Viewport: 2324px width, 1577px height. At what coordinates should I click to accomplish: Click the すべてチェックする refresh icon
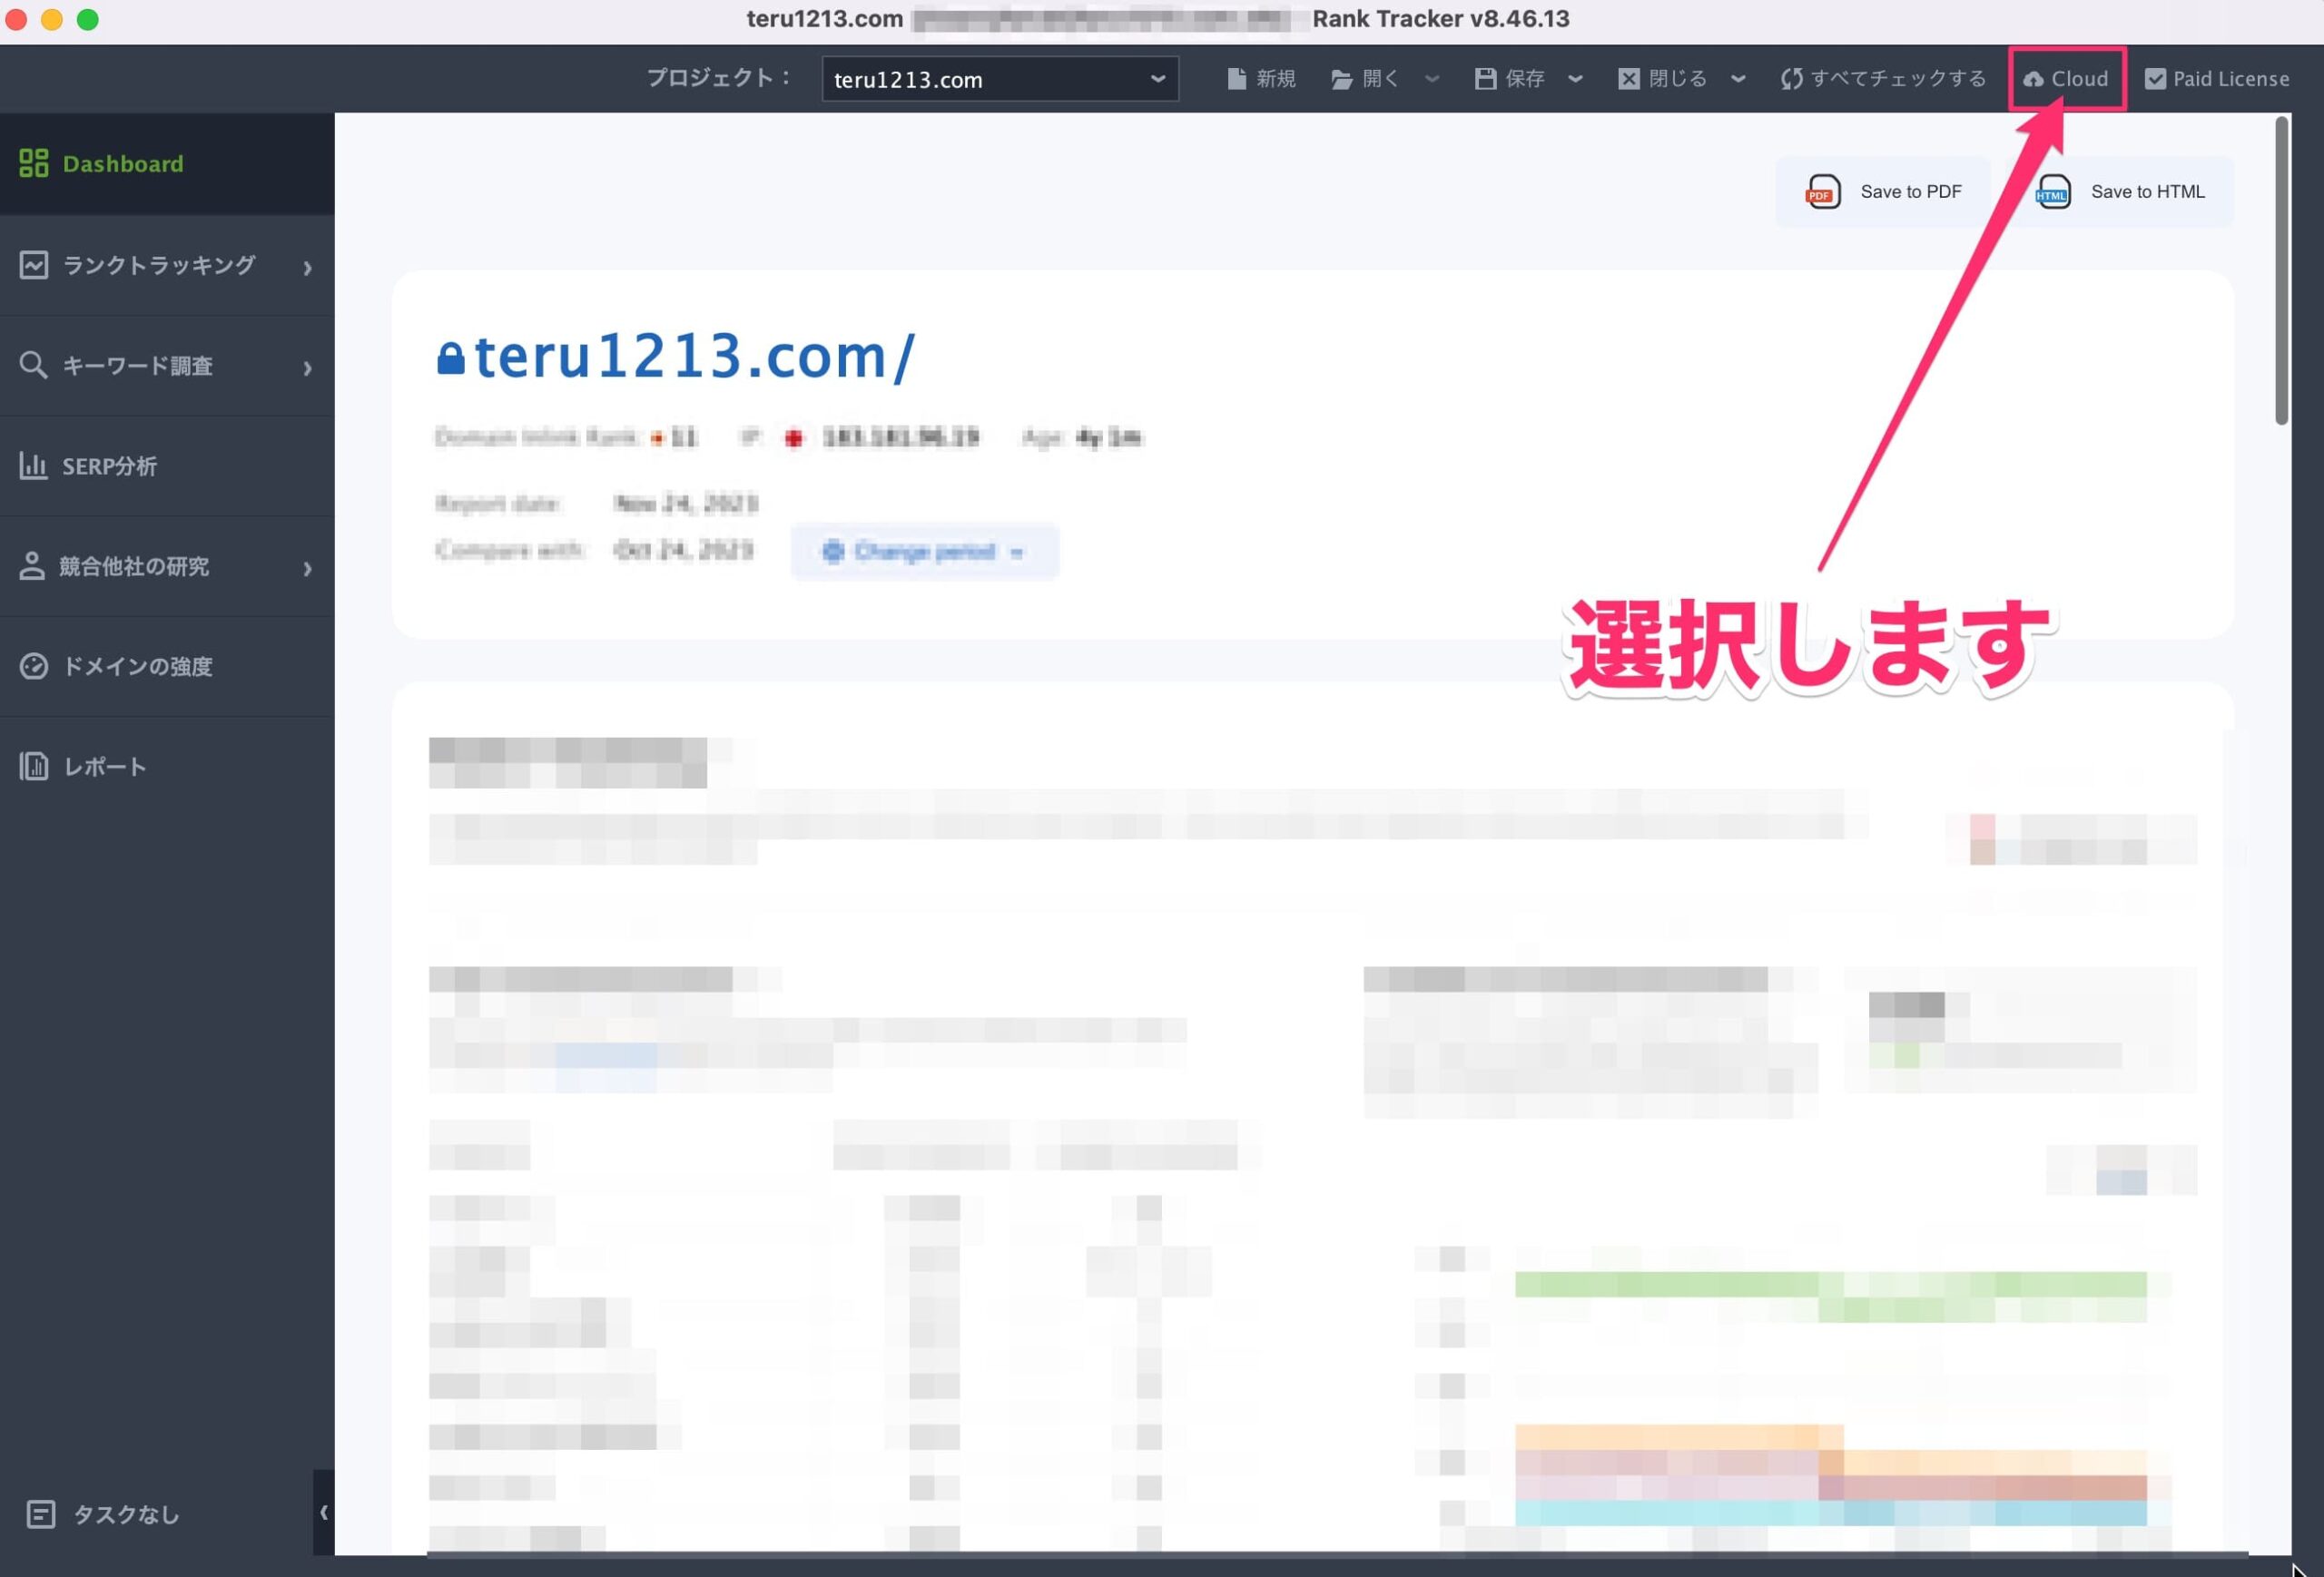[x=1792, y=79]
